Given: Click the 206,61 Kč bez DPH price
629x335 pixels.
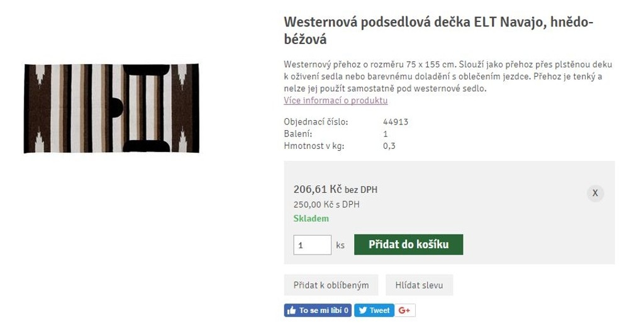Looking at the screenshot, I should (x=335, y=189).
